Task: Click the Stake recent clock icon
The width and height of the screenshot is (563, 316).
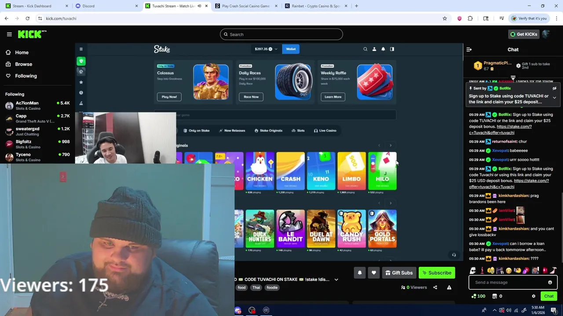Action: 81,93
